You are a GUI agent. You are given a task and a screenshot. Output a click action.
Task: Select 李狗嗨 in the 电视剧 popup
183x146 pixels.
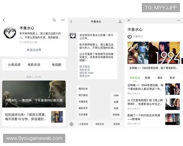(x=116, y=115)
